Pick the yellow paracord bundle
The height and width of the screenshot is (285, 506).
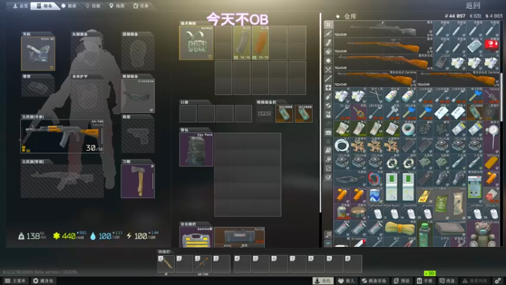[x=400, y=229]
